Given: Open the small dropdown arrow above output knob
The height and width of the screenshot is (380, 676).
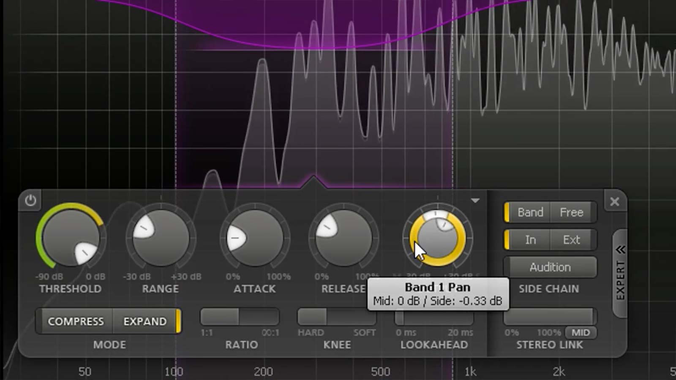Looking at the screenshot, I should (x=475, y=201).
